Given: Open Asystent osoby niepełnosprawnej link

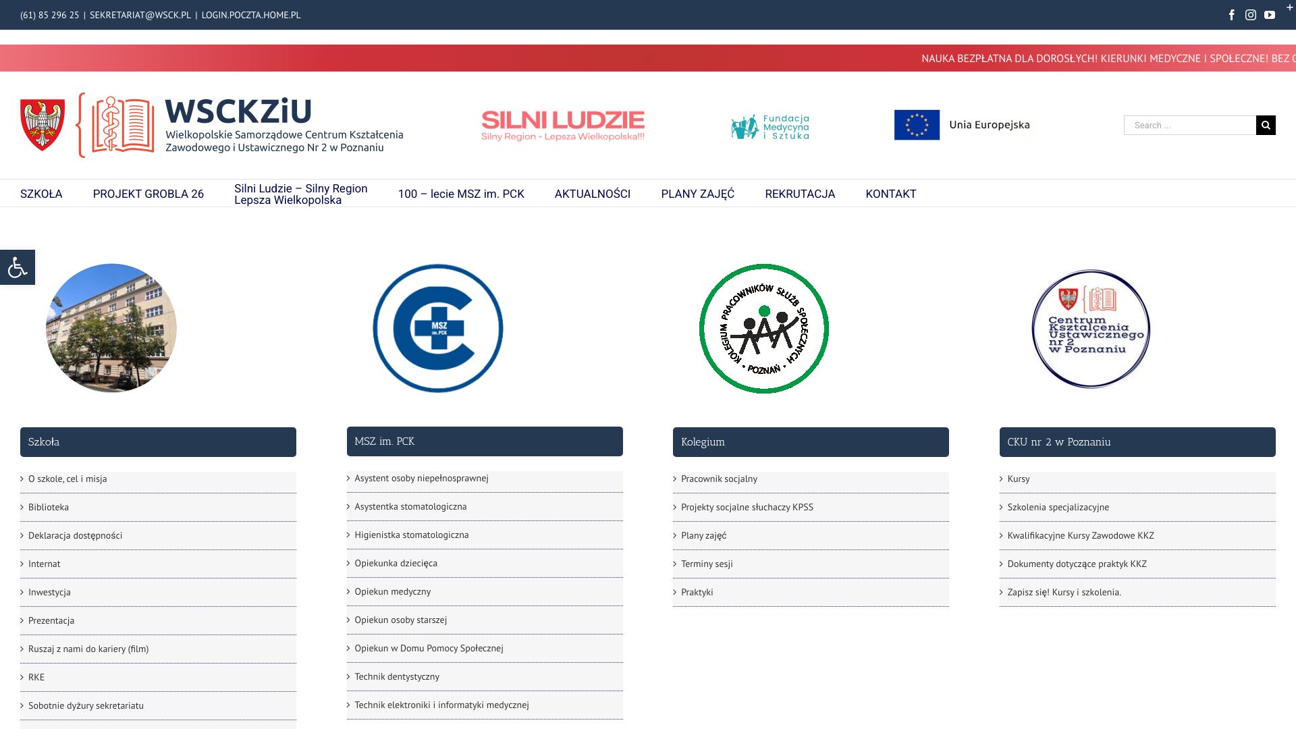Looking at the screenshot, I should click(x=421, y=478).
